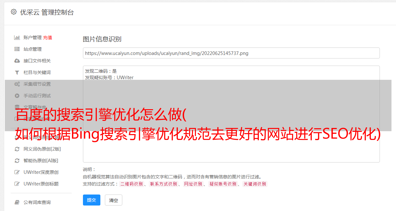Click the 发现二维码：是 result line
The height and width of the screenshot is (211, 396).
coord(101,71)
